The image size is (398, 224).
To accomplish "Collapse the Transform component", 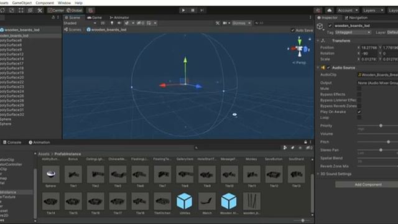I will pos(318,40).
